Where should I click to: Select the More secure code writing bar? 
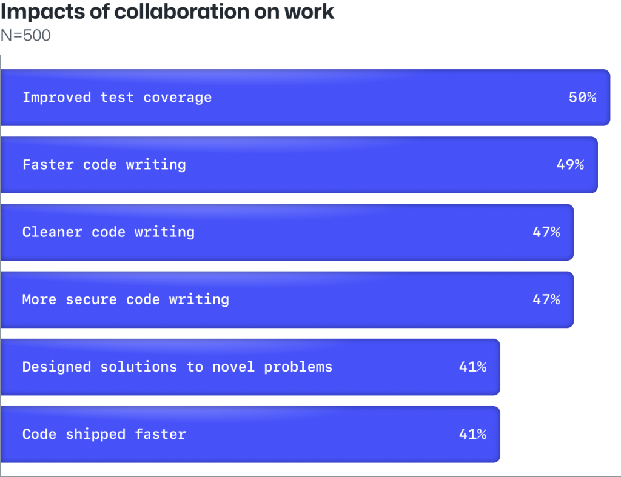[287, 299]
